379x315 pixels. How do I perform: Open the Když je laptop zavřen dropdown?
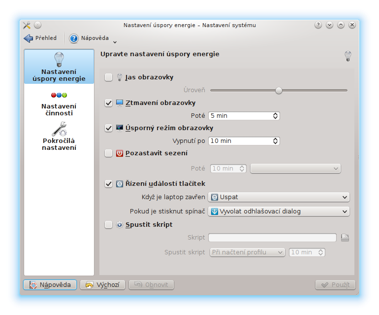point(279,197)
